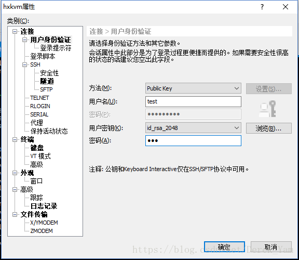299x260 pixels.
Task: Click the 密码(A) passphrase field
Action: click(x=193, y=140)
